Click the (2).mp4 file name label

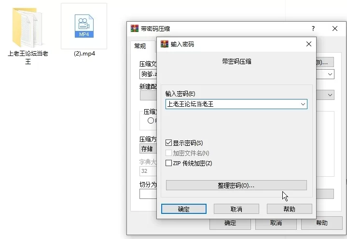(x=84, y=54)
